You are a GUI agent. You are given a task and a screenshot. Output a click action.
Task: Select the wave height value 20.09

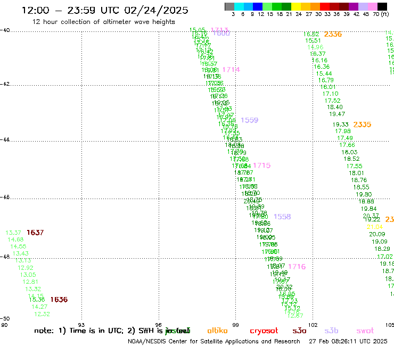click(x=377, y=234)
